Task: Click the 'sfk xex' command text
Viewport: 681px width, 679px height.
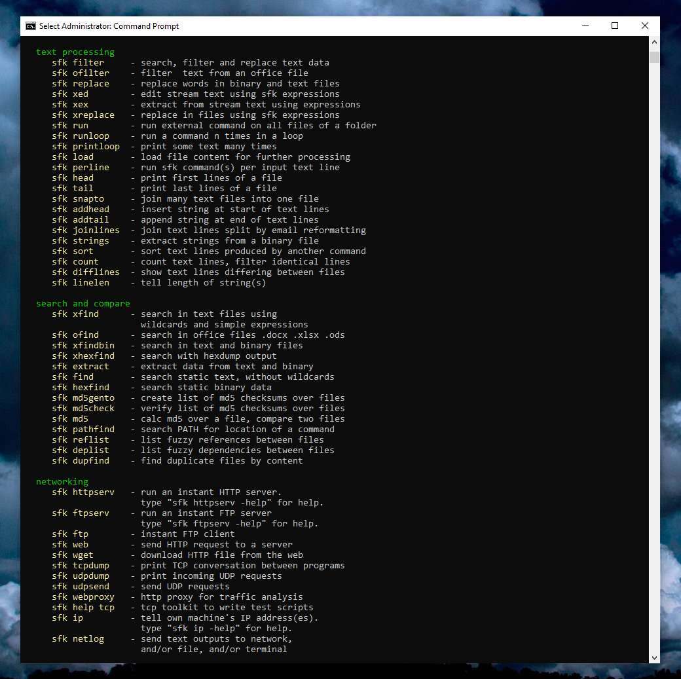Action: (x=70, y=105)
